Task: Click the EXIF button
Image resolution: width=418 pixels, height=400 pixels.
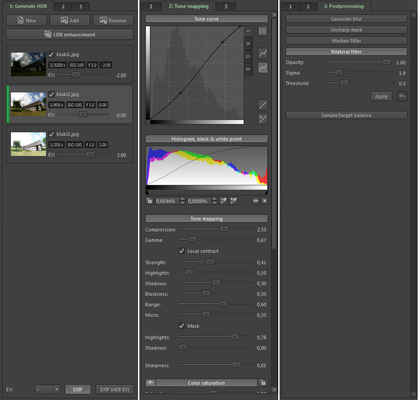Action: pyautogui.click(x=78, y=389)
